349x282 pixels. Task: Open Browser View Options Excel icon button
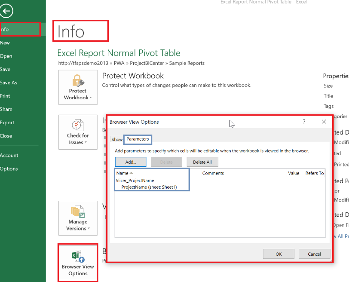pos(78,257)
